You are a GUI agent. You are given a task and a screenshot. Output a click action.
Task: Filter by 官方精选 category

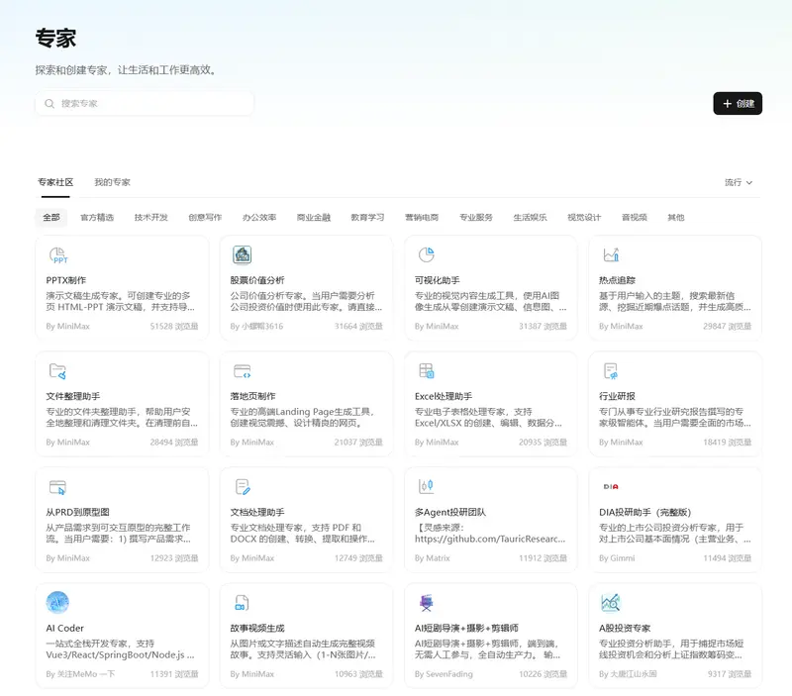click(97, 217)
